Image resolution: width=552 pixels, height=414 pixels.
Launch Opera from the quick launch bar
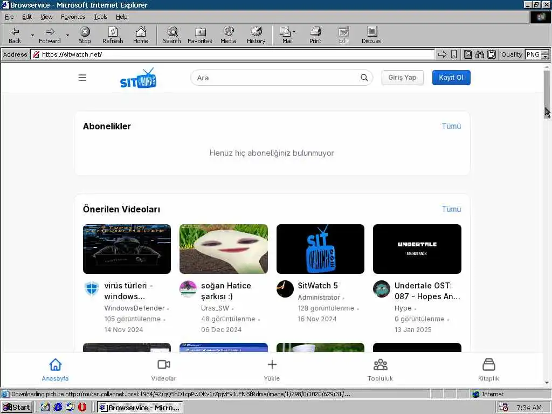(82, 408)
